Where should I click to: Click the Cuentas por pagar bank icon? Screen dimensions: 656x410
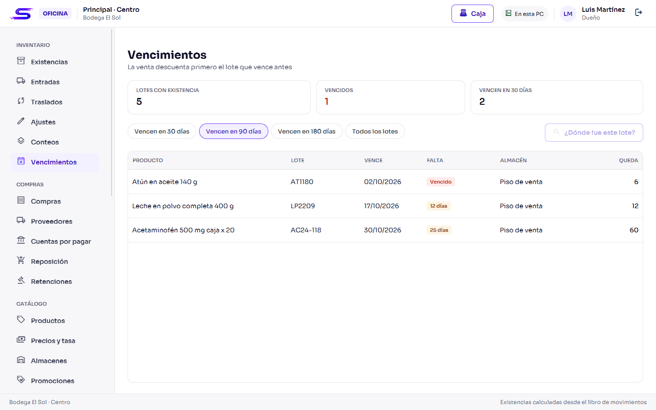click(21, 241)
